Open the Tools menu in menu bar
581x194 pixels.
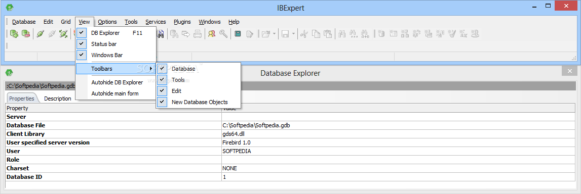[131, 22]
